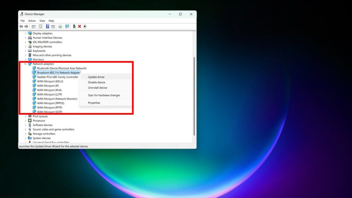Open the Action menu
352x198 pixels.
32,21
